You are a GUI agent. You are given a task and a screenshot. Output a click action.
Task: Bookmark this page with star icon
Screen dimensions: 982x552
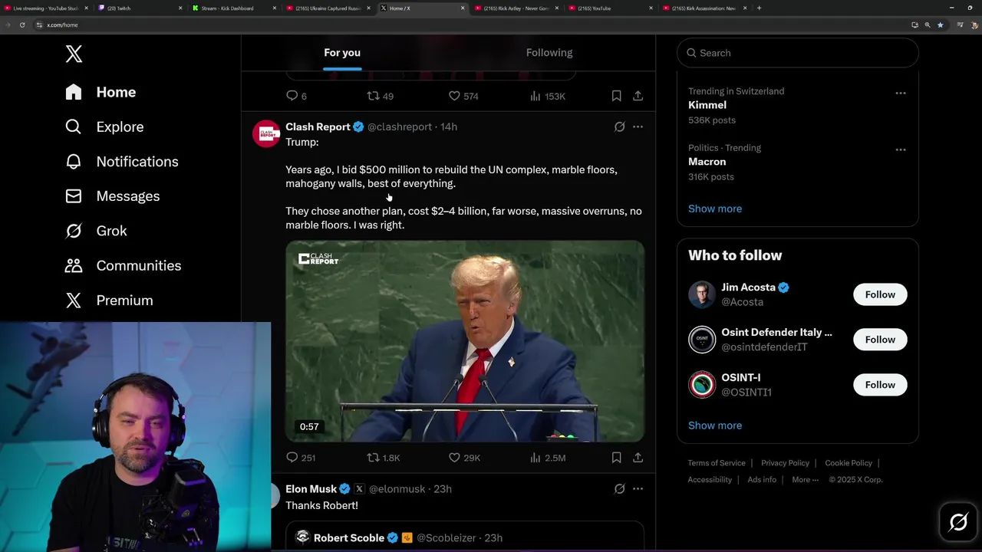[x=940, y=25]
